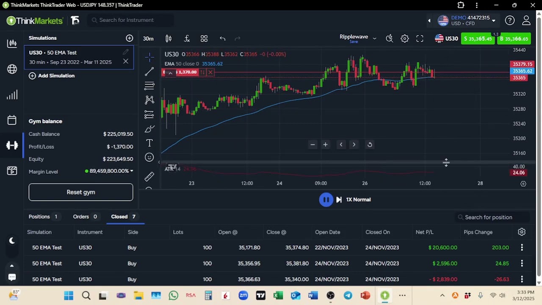The width and height of the screenshot is (542, 305).
Task: Switch to the Orders tab
Action: pos(85,217)
